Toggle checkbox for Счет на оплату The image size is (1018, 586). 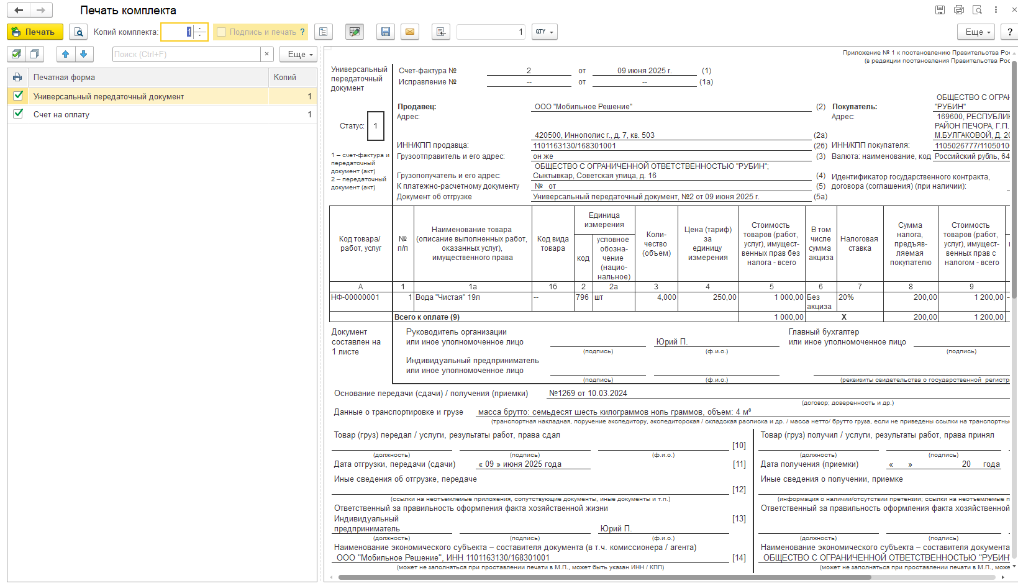tap(18, 114)
